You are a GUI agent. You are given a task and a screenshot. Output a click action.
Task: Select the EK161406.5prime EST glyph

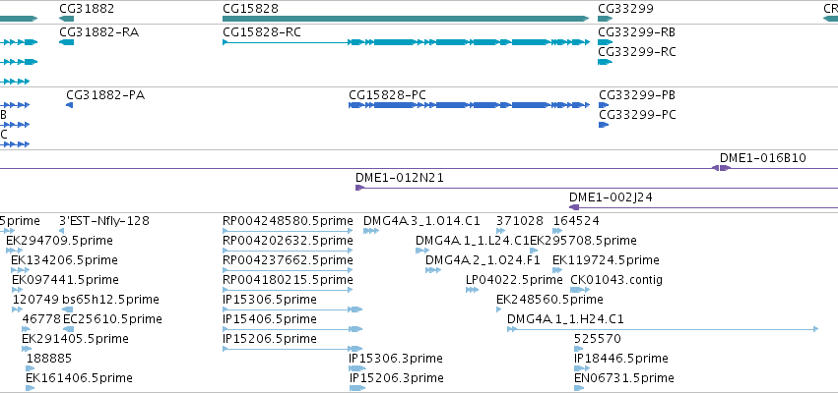tap(30, 388)
